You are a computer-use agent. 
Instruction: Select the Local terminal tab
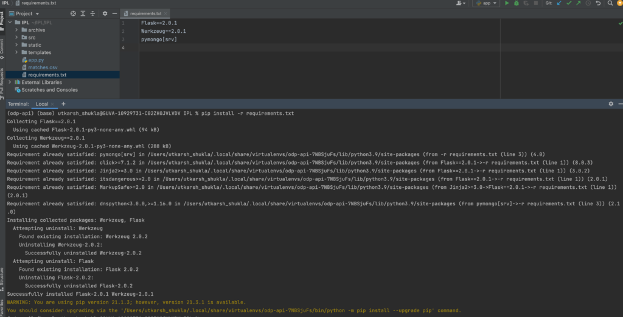pos(42,104)
